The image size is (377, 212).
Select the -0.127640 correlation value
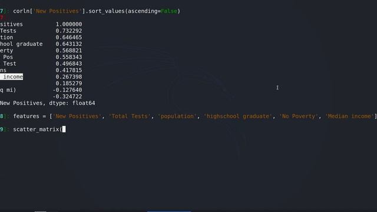[67, 90]
